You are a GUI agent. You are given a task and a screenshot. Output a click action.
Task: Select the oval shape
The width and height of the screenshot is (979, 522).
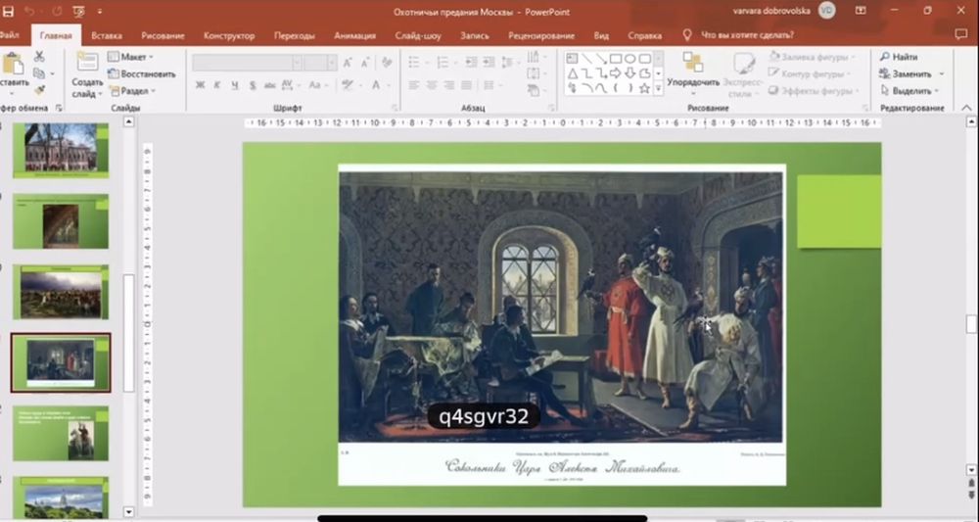pos(629,58)
